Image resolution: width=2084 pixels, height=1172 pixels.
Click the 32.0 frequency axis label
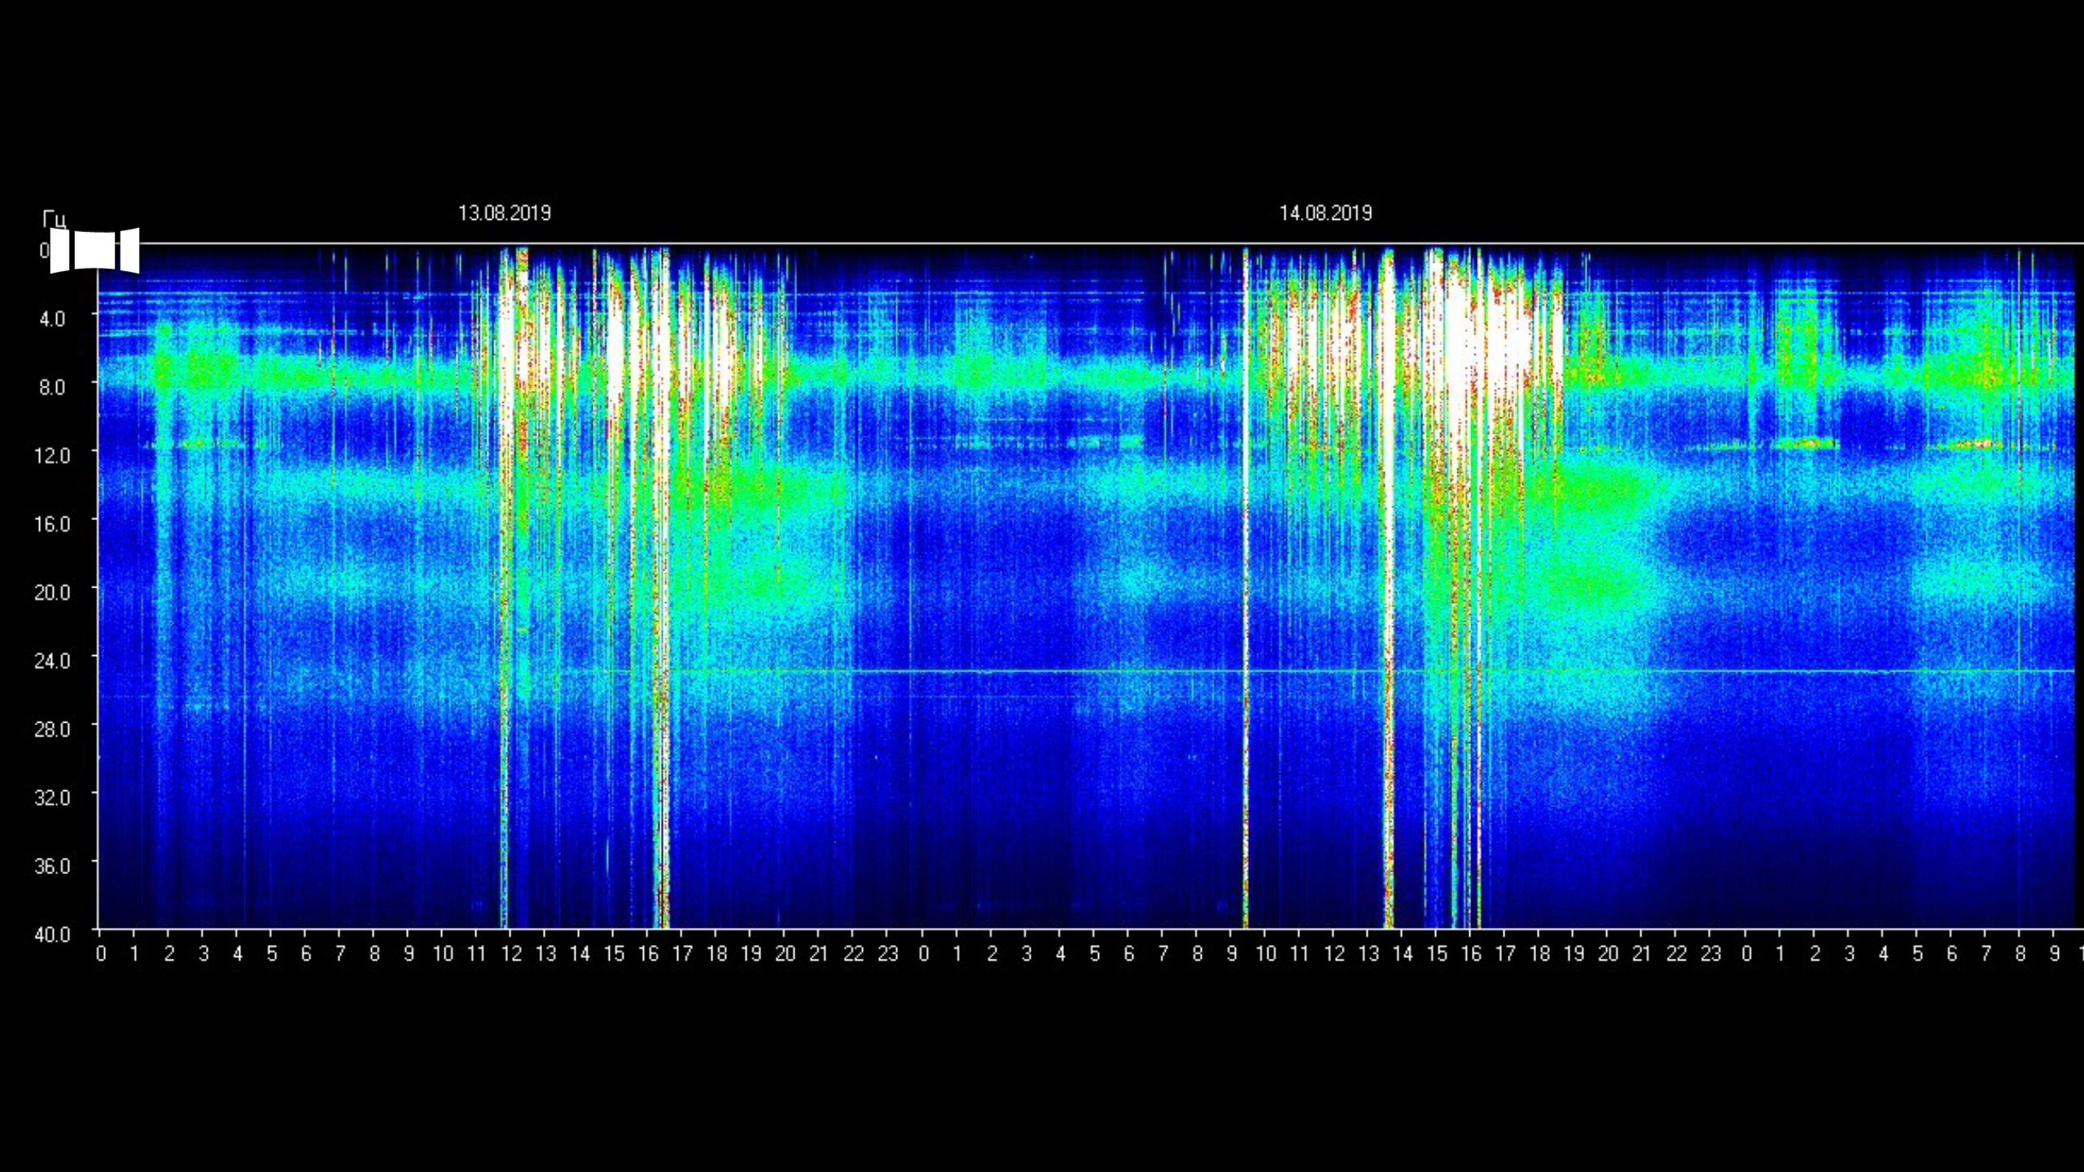click(52, 798)
